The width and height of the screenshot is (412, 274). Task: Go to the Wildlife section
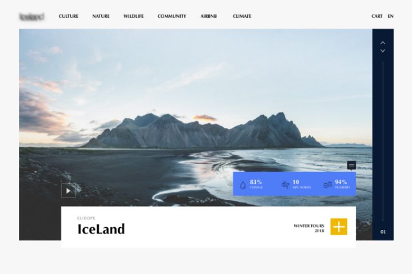click(x=133, y=16)
